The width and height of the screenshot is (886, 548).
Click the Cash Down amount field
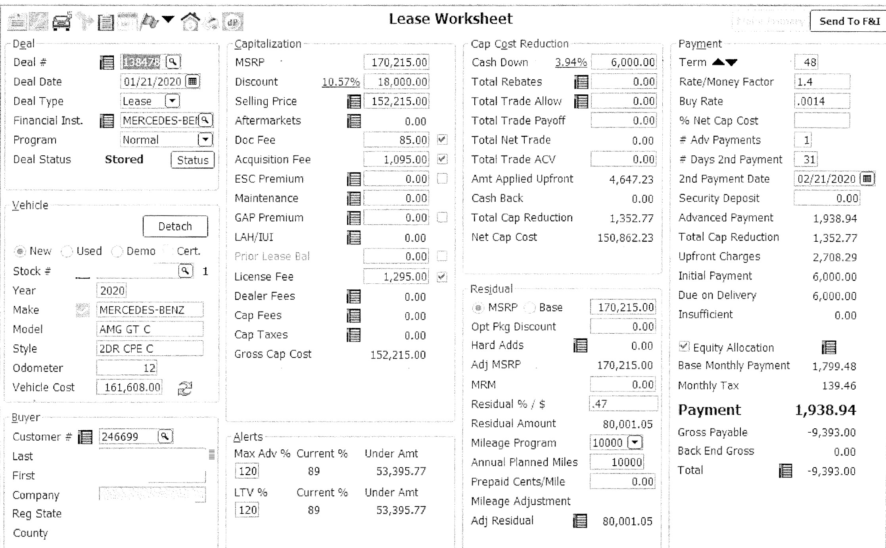click(x=624, y=62)
